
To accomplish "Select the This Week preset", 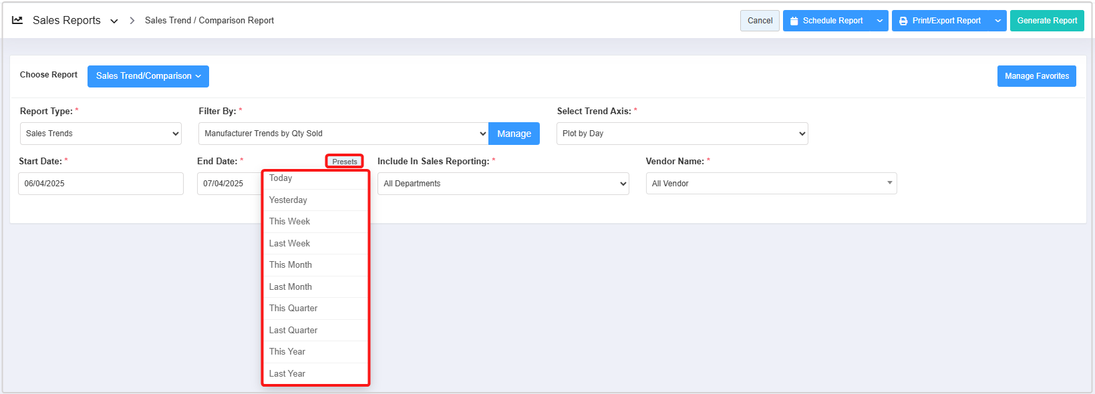I will tap(290, 222).
